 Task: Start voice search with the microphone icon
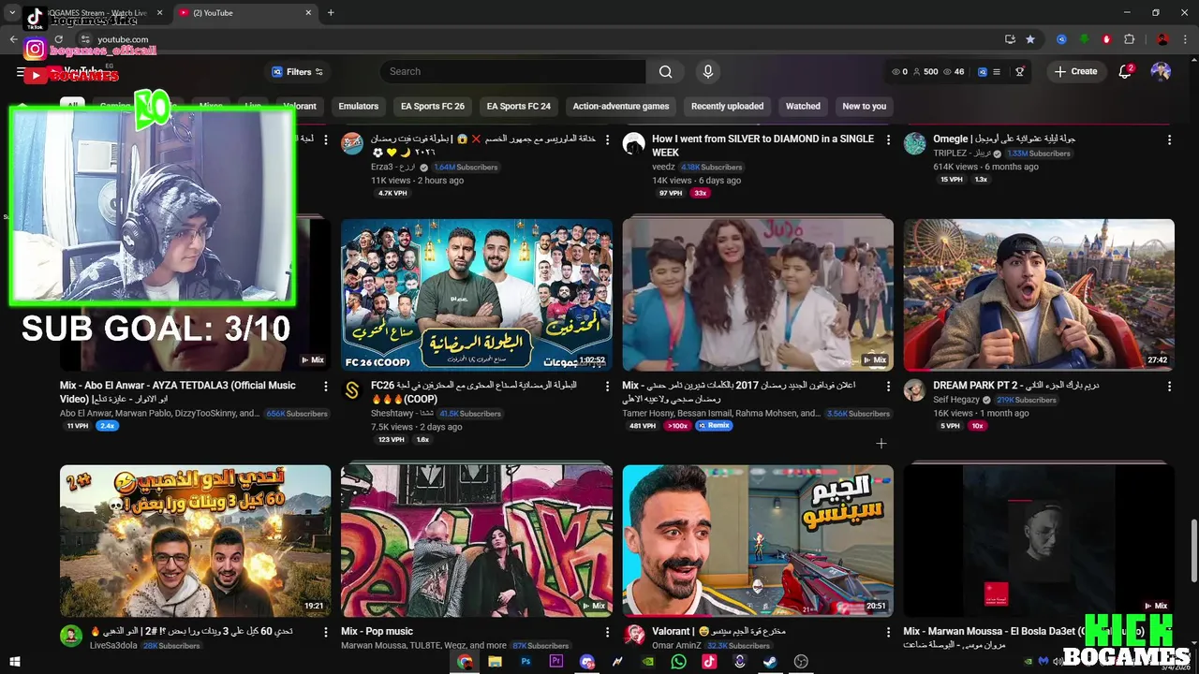[708, 72]
